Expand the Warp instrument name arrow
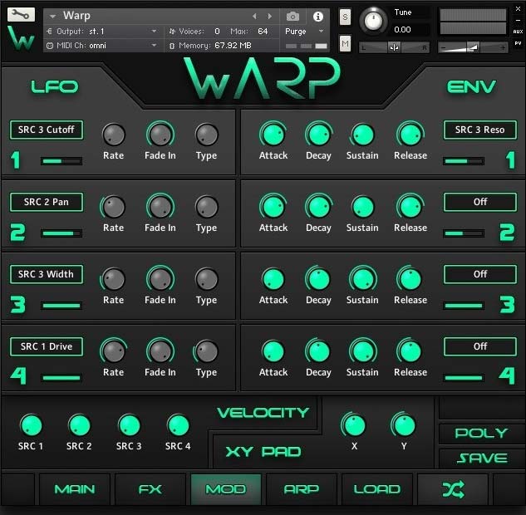This screenshot has height=515, width=526. 52,16
